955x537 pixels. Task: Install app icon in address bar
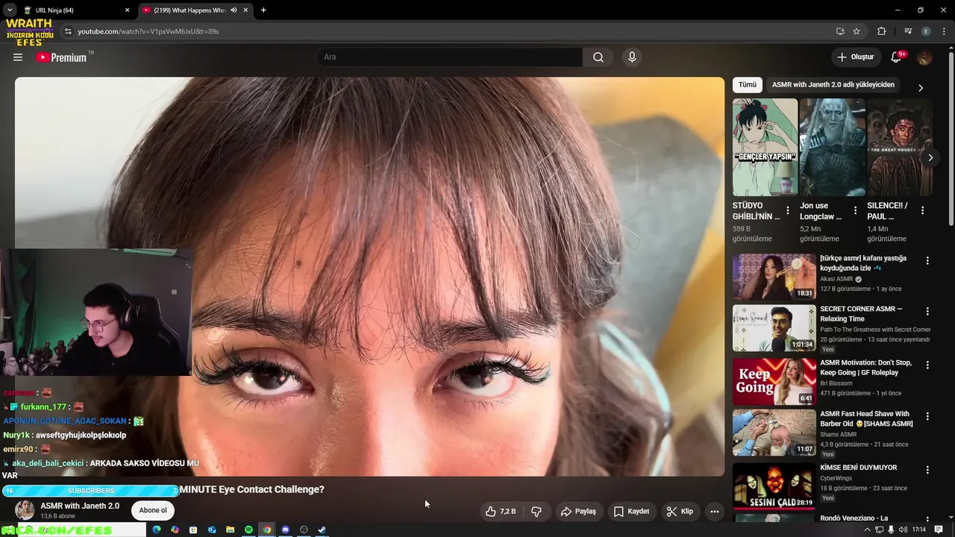[840, 31]
